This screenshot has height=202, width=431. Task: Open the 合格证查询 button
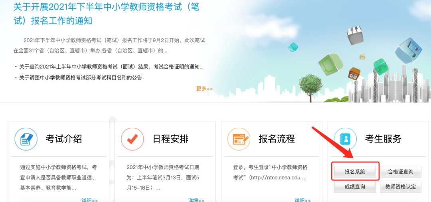pyautogui.click(x=401, y=172)
